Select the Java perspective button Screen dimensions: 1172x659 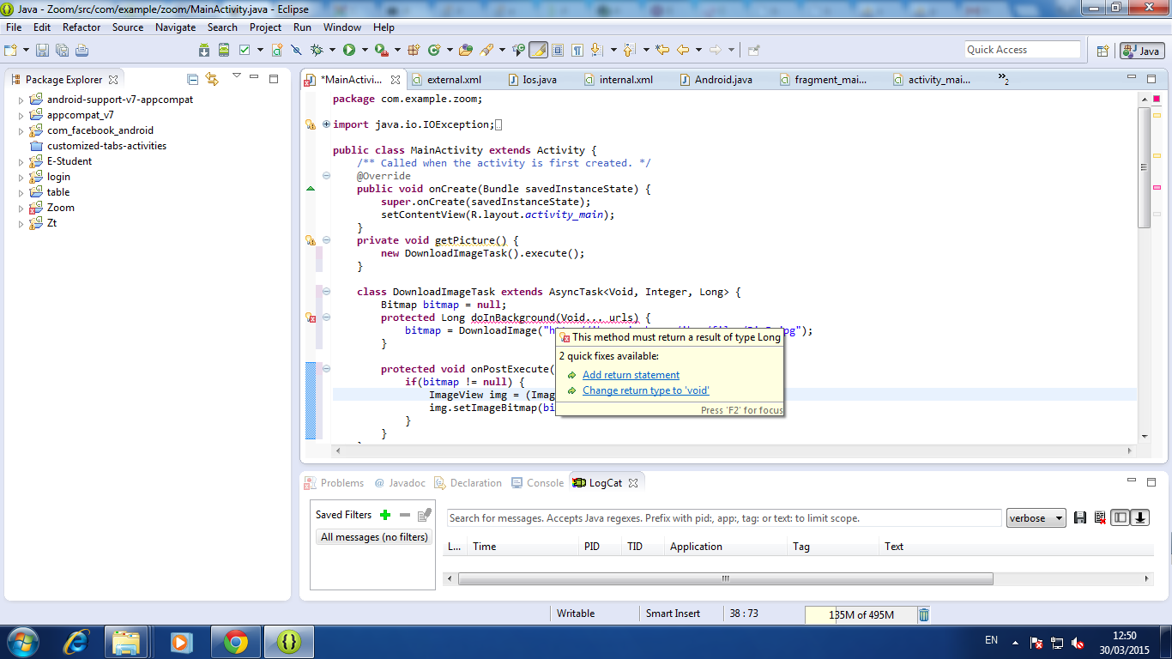(1141, 51)
